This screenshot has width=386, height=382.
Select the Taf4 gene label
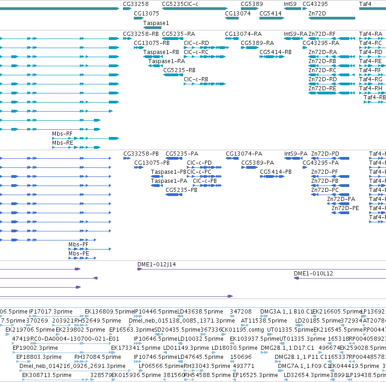tap(365, 4)
